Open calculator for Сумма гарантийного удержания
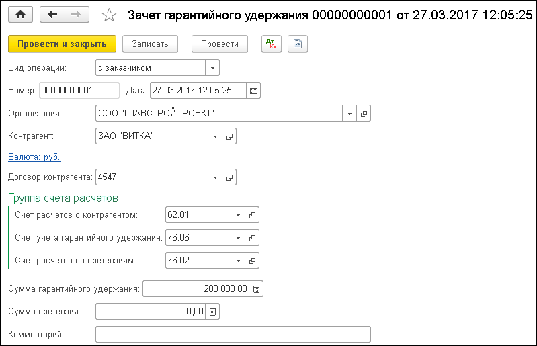Screen dimensions: 537x346 tap(256, 289)
